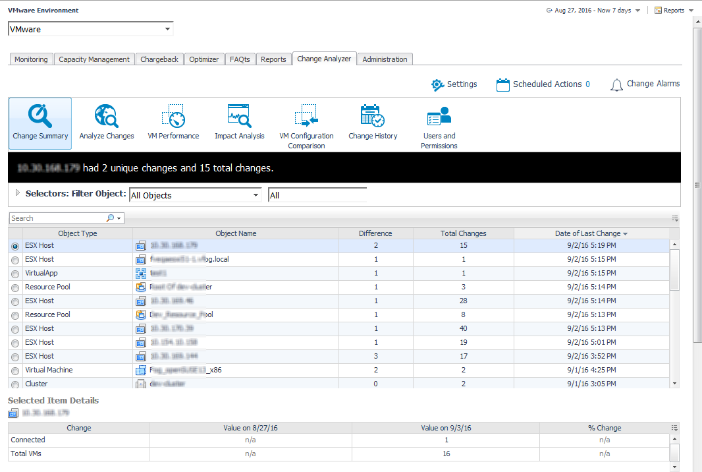The width and height of the screenshot is (702, 472).
Task: Open the VMware environment dropdown
Action: 168,30
